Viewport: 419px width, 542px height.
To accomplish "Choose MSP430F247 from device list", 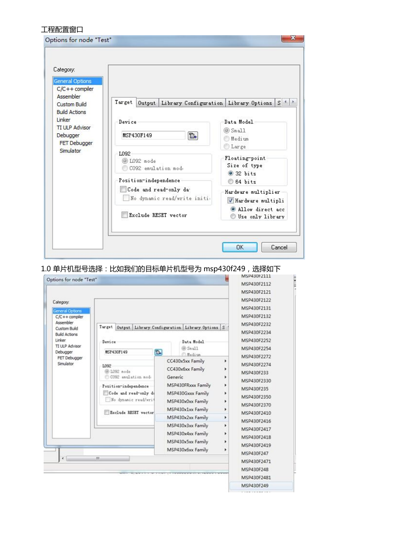I will (x=261, y=453).
